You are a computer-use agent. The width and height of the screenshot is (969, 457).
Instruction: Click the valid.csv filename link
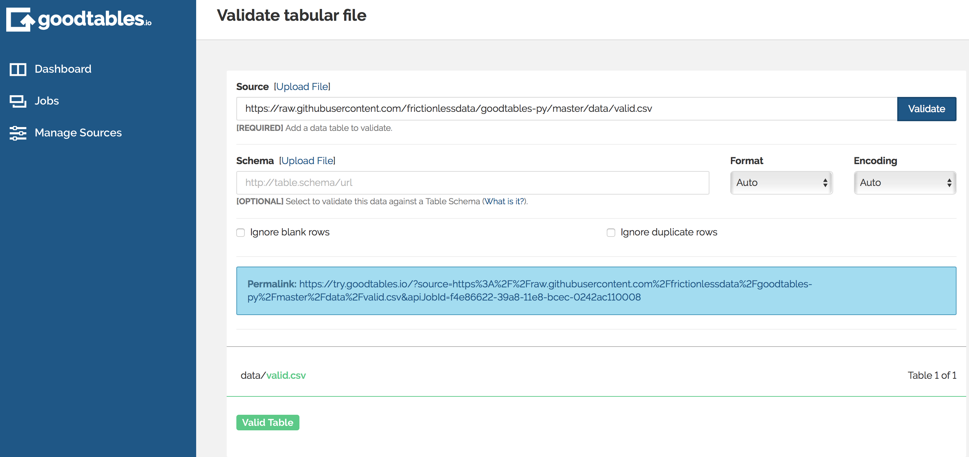click(286, 375)
